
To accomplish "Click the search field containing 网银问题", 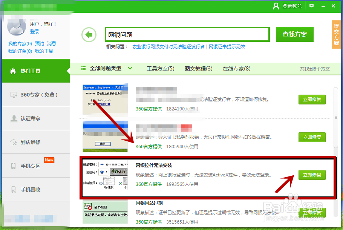I will coord(187,34).
